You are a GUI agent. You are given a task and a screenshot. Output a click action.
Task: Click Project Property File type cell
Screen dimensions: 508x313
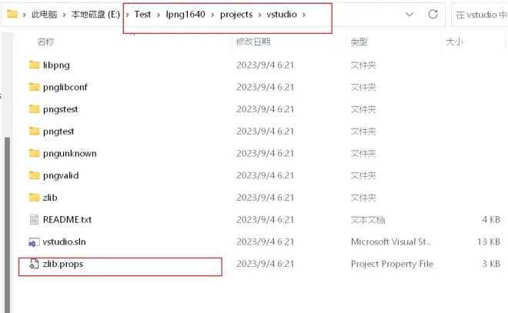coord(392,264)
